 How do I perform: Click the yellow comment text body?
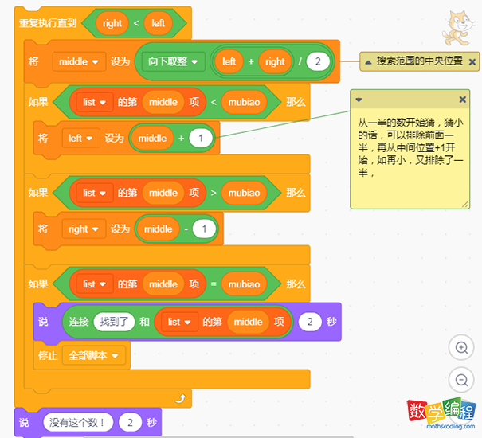(x=410, y=147)
